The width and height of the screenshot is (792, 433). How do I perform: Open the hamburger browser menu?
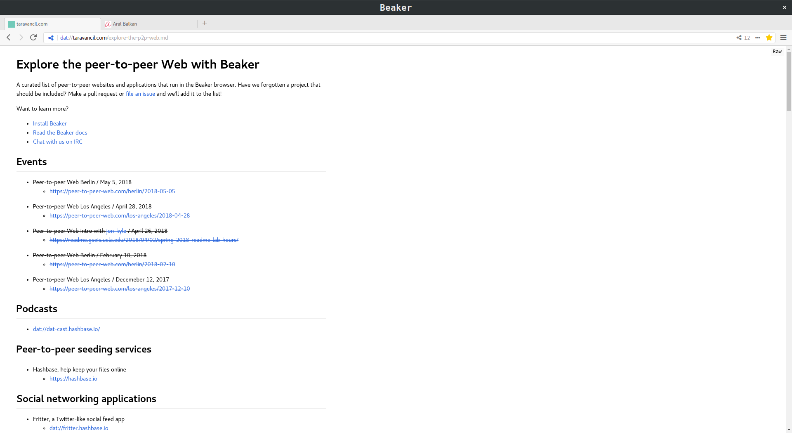click(x=784, y=38)
